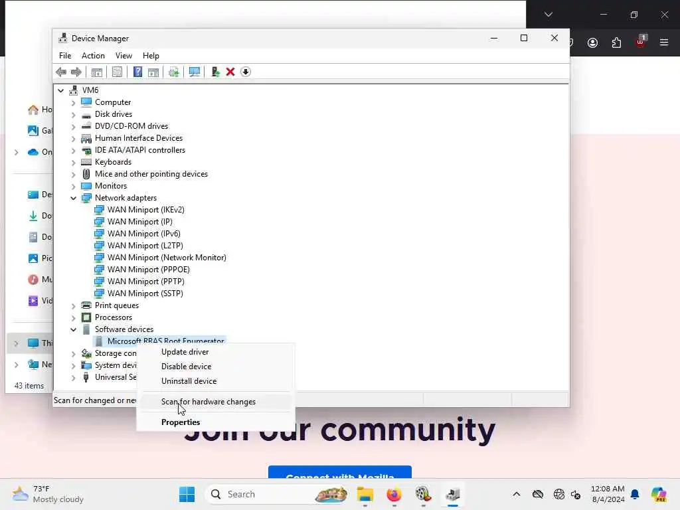Expand Mice and other pointing devices
Viewport: 680px width, 510px height.
coord(73,174)
